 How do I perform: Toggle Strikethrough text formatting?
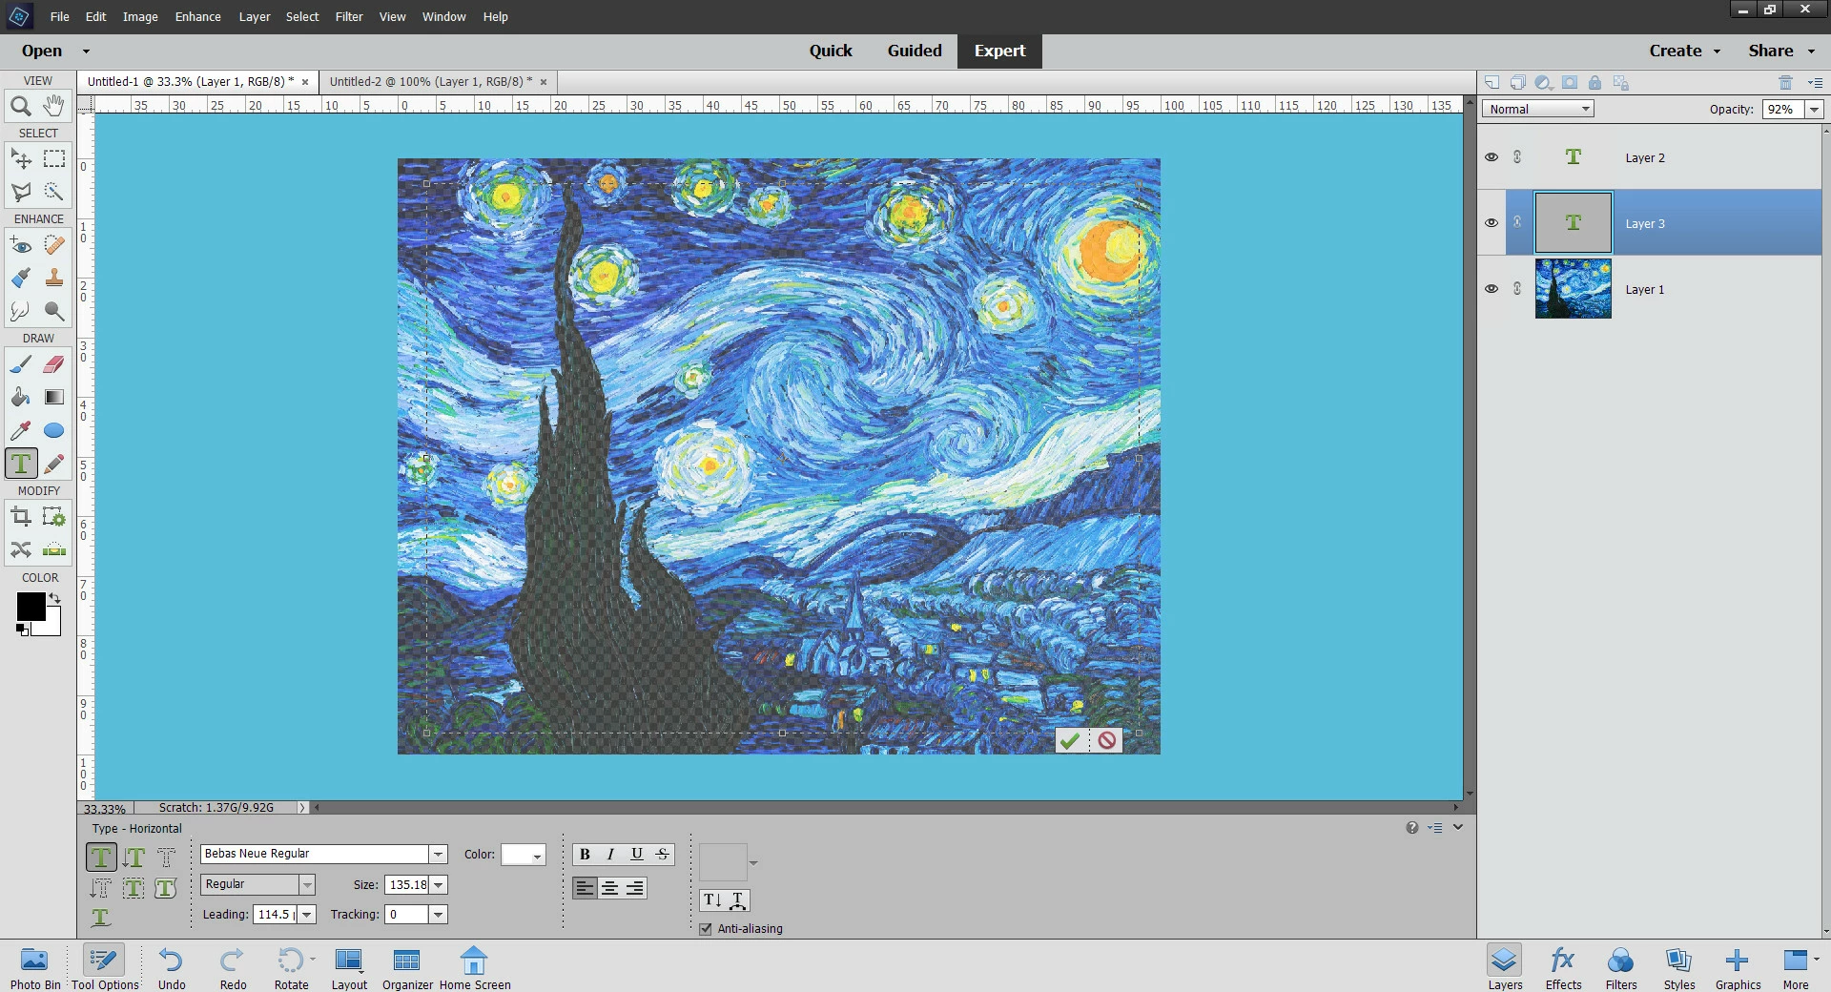pyautogui.click(x=662, y=855)
